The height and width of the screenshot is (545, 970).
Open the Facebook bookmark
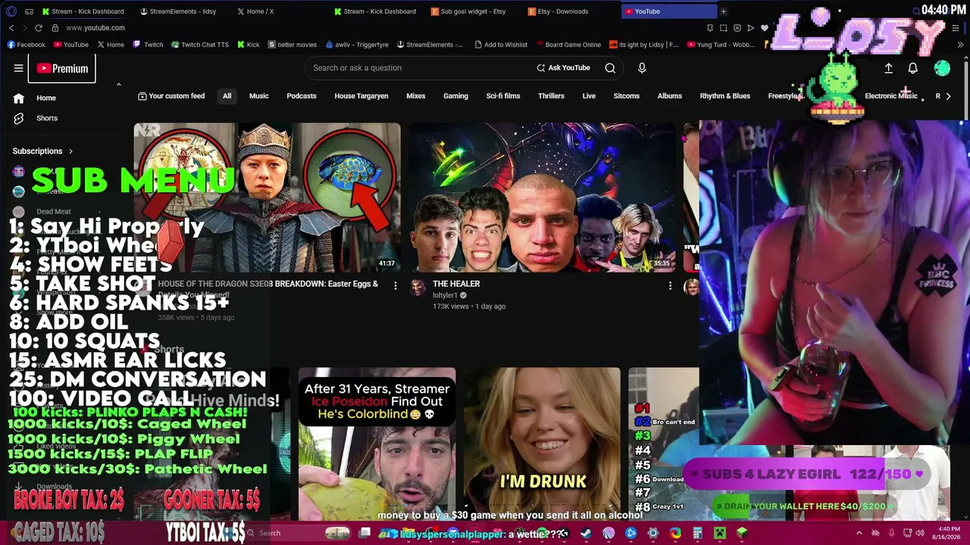(x=27, y=45)
